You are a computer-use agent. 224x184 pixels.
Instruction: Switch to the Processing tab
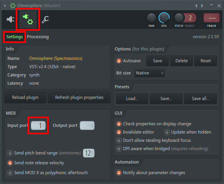point(38,37)
